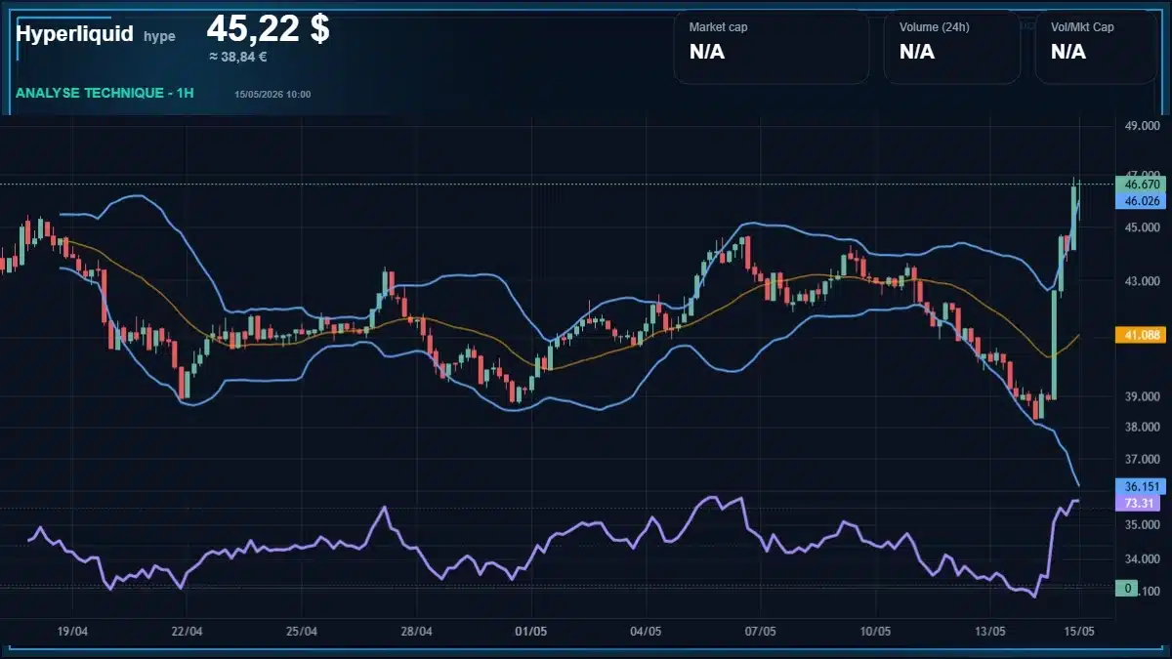Click the ANALYSE TECHNIQUE - 1H label
Screen dimensions: 1172x659
[105, 93]
